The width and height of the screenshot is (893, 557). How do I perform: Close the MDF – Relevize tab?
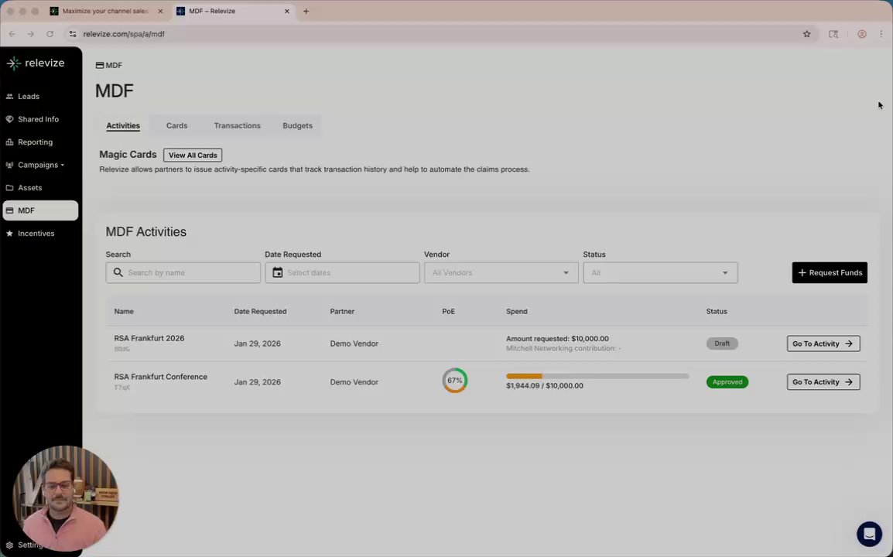point(287,11)
